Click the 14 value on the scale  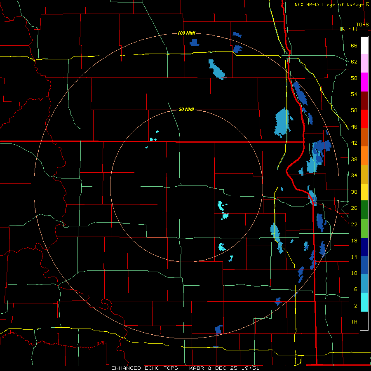(x=354, y=257)
